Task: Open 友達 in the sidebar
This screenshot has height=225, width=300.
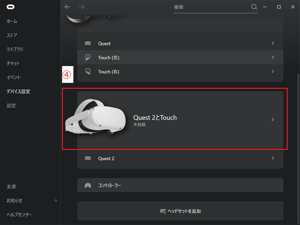Action: tap(11, 187)
